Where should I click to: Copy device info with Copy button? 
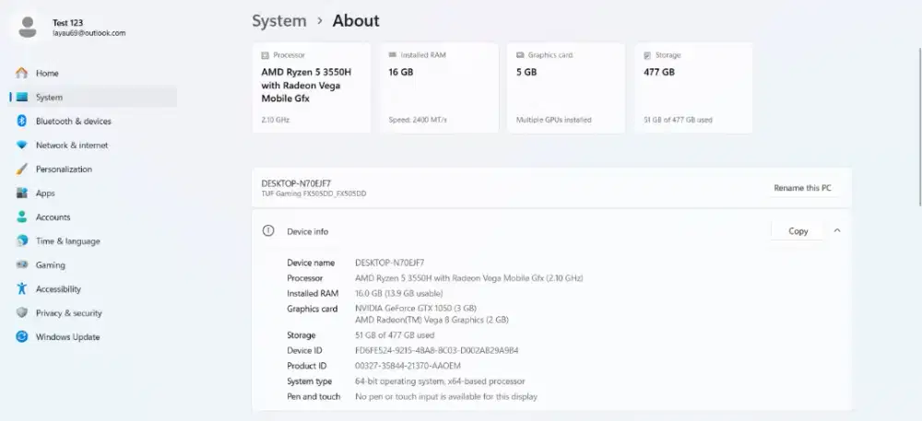[x=798, y=230]
